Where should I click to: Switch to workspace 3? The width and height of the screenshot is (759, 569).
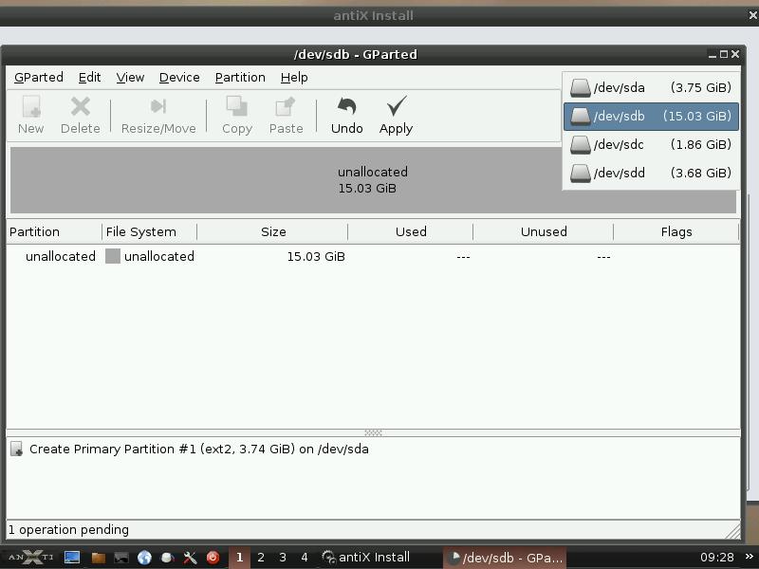point(283,558)
